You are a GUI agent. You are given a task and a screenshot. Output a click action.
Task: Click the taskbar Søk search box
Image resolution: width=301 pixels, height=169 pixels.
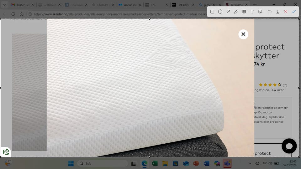[103, 163]
